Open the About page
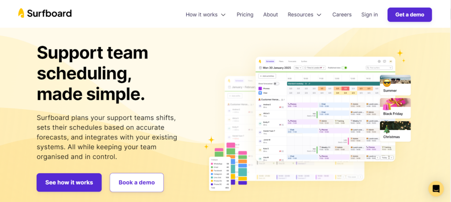 (270, 15)
